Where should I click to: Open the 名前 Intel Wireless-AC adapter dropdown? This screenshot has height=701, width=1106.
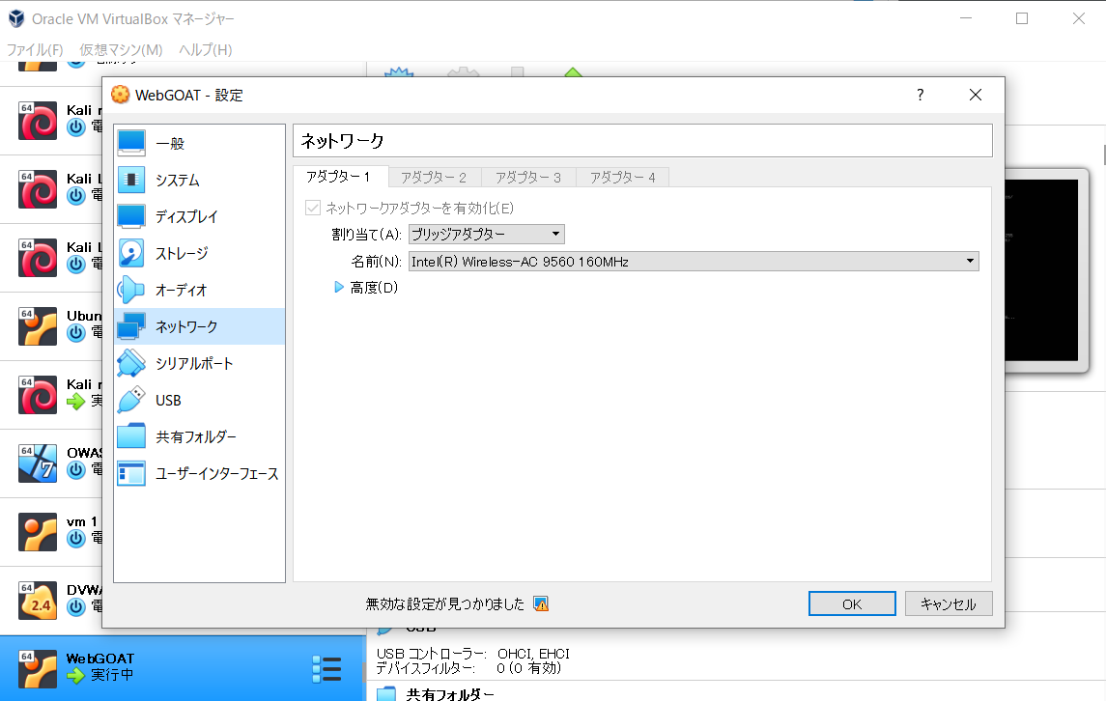694,261
